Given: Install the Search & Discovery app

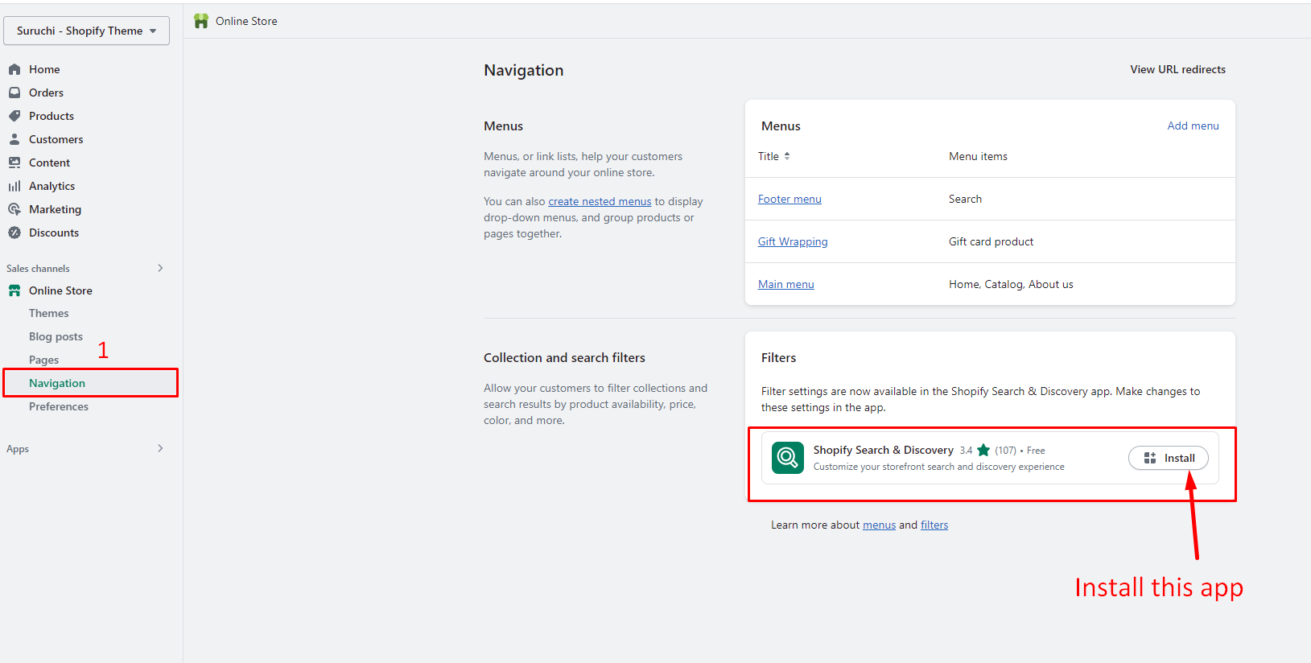Looking at the screenshot, I should coord(1169,458).
